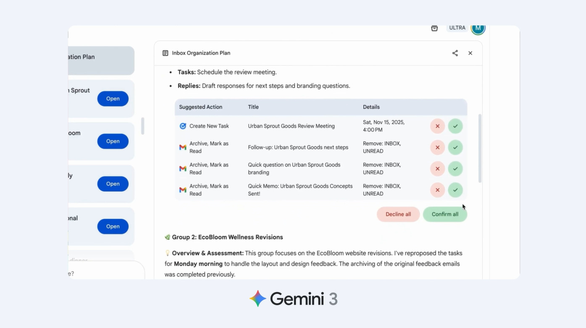586x328 pixels.
Task: Confirm archiving Quick Memo: Urban Sprout Goods Concepts Sent!
Action: (455, 190)
